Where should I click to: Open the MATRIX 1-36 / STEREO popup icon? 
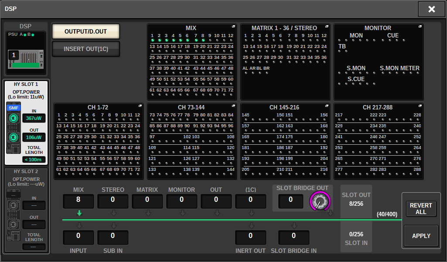click(327, 27)
